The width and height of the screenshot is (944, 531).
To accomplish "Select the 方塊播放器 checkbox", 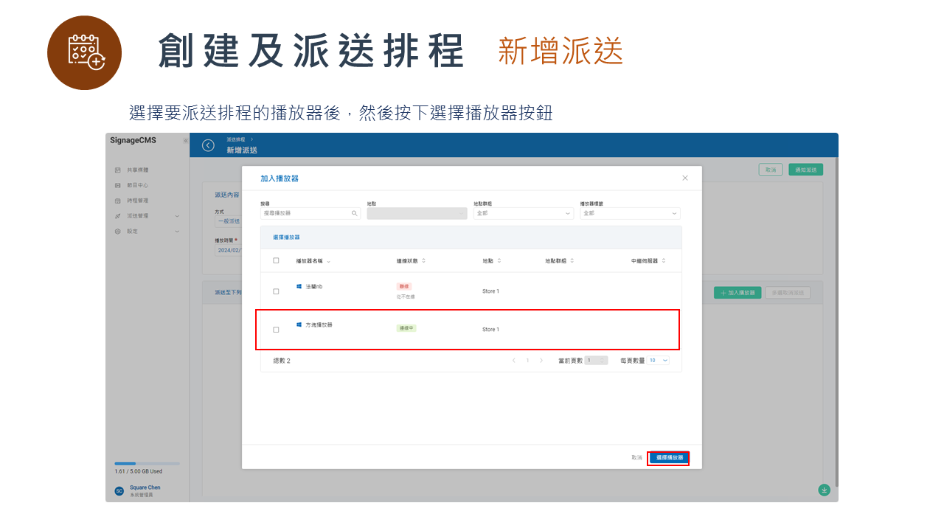I will [277, 329].
